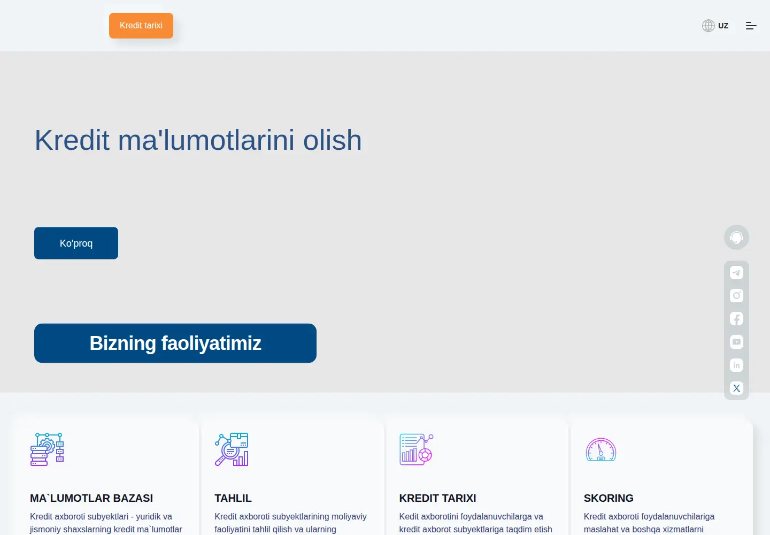Click the Ko'proq button
770x535 pixels.
[76, 243]
